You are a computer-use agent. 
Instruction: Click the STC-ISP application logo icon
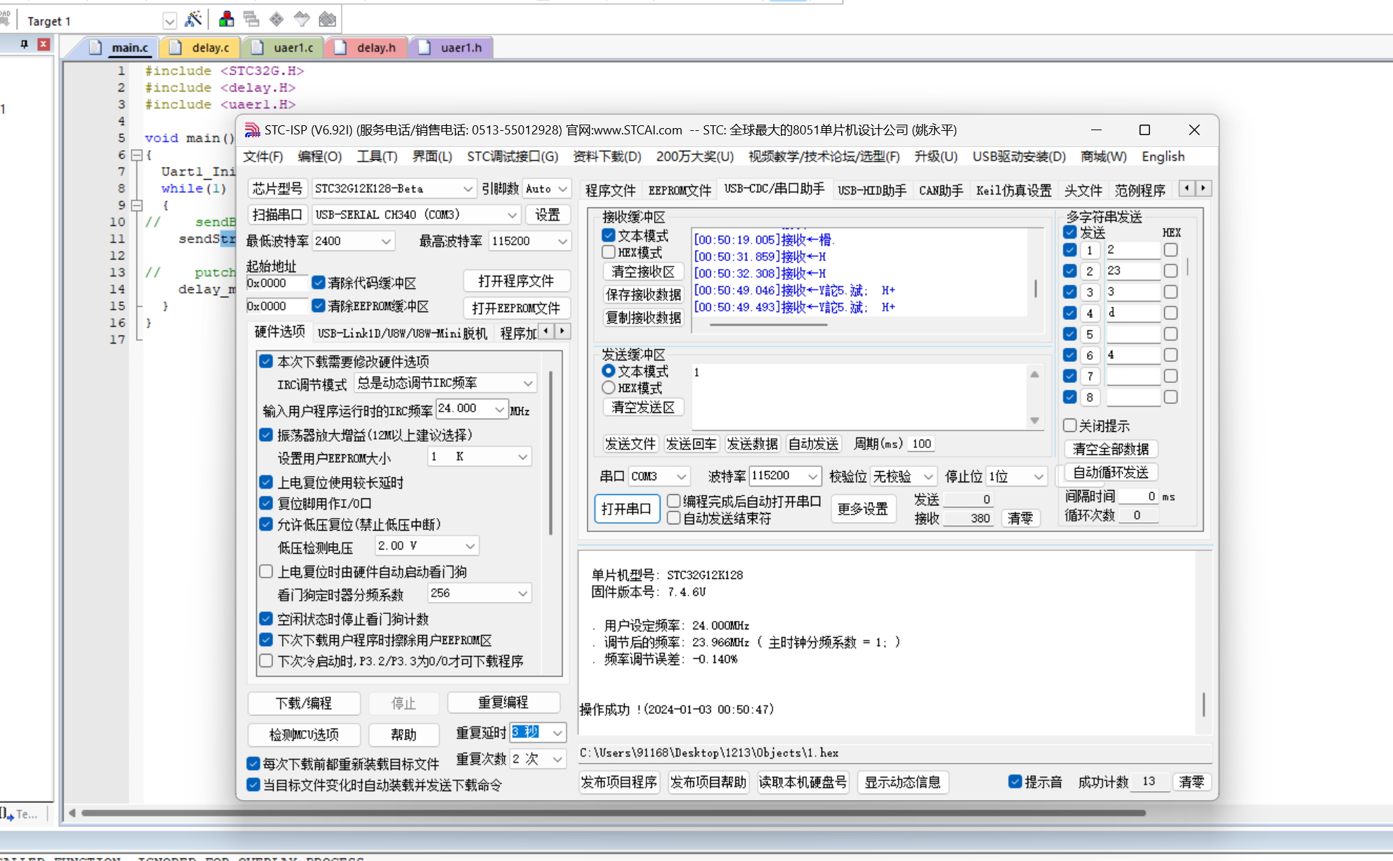tap(252, 130)
